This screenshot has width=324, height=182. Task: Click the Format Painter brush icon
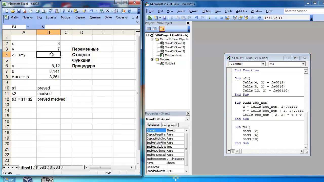point(85,11)
